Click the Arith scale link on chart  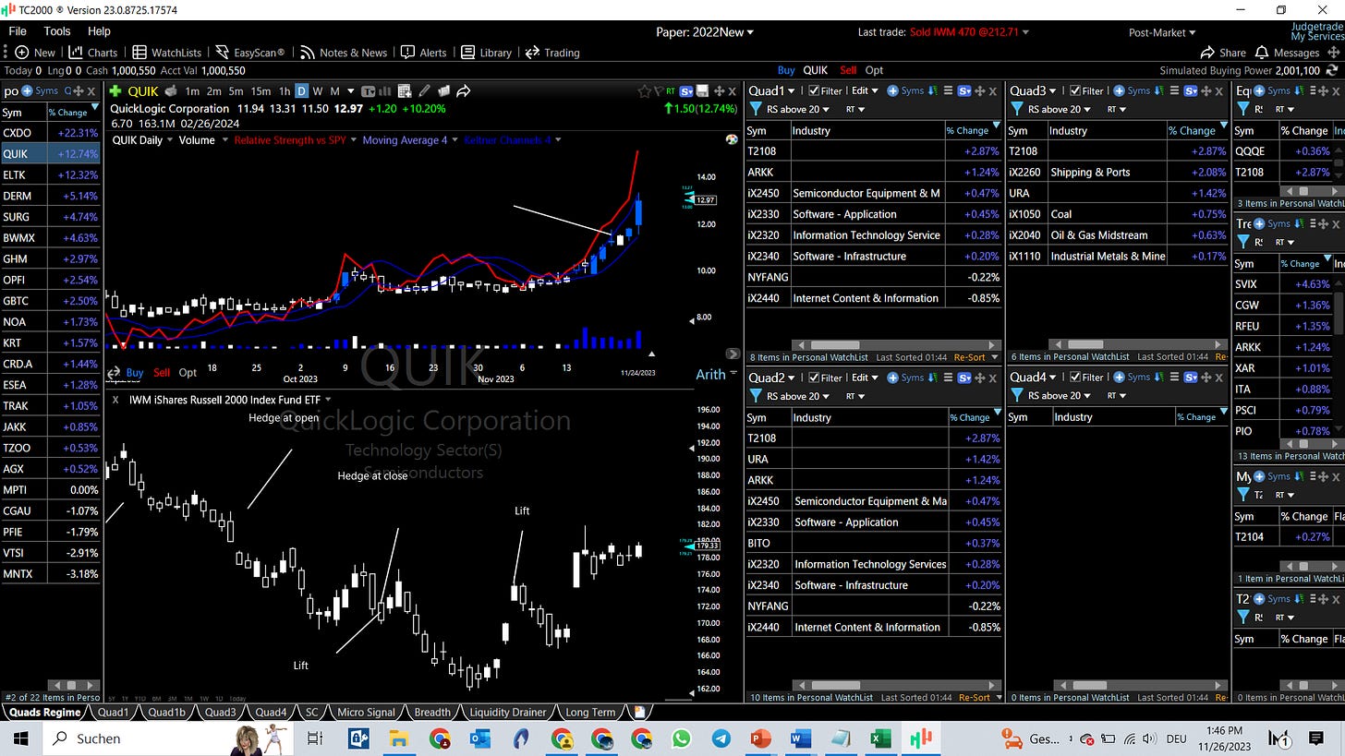(710, 374)
